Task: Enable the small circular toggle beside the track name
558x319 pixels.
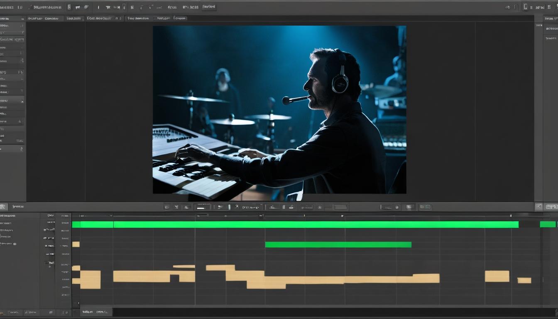Action: coord(15,244)
